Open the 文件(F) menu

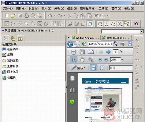8,9
